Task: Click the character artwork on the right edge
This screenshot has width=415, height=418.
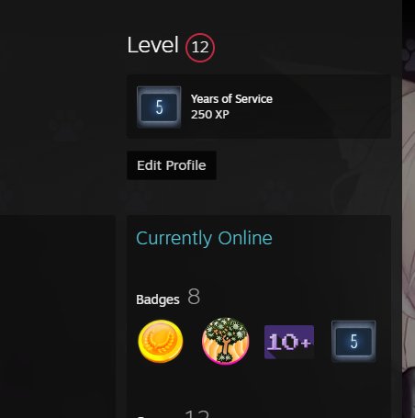Action: coord(409,245)
